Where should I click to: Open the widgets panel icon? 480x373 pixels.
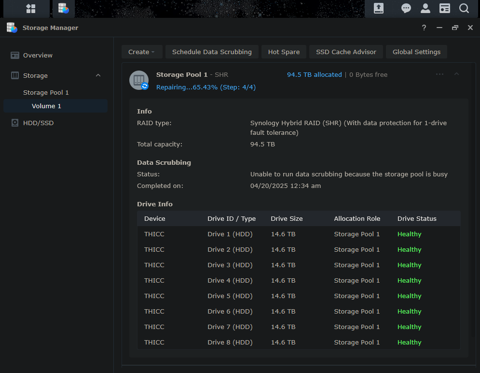point(444,9)
